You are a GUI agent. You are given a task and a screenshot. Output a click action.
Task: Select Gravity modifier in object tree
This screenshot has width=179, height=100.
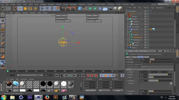tap(135, 34)
